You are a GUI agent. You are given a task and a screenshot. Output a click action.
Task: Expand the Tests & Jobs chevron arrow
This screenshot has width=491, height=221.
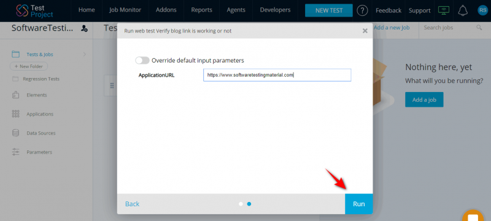point(84,55)
